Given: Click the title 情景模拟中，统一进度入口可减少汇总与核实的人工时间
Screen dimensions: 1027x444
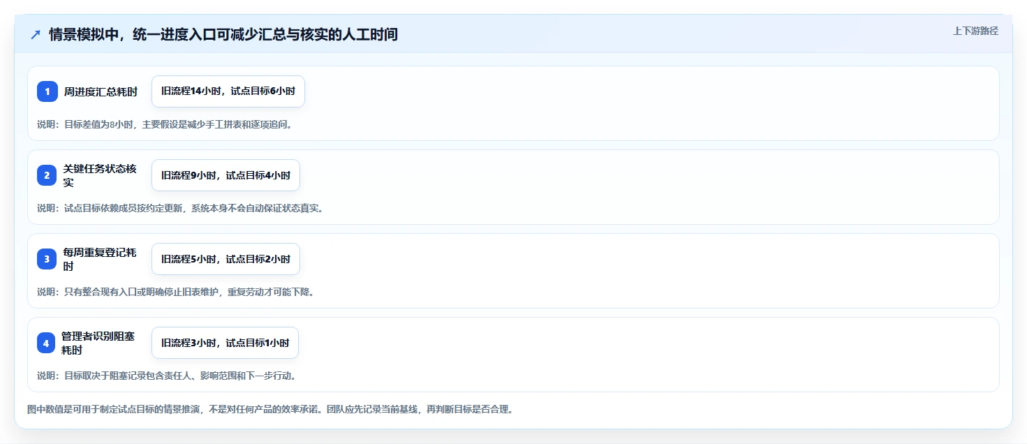Looking at the screenshot, I should click(223, 34).
